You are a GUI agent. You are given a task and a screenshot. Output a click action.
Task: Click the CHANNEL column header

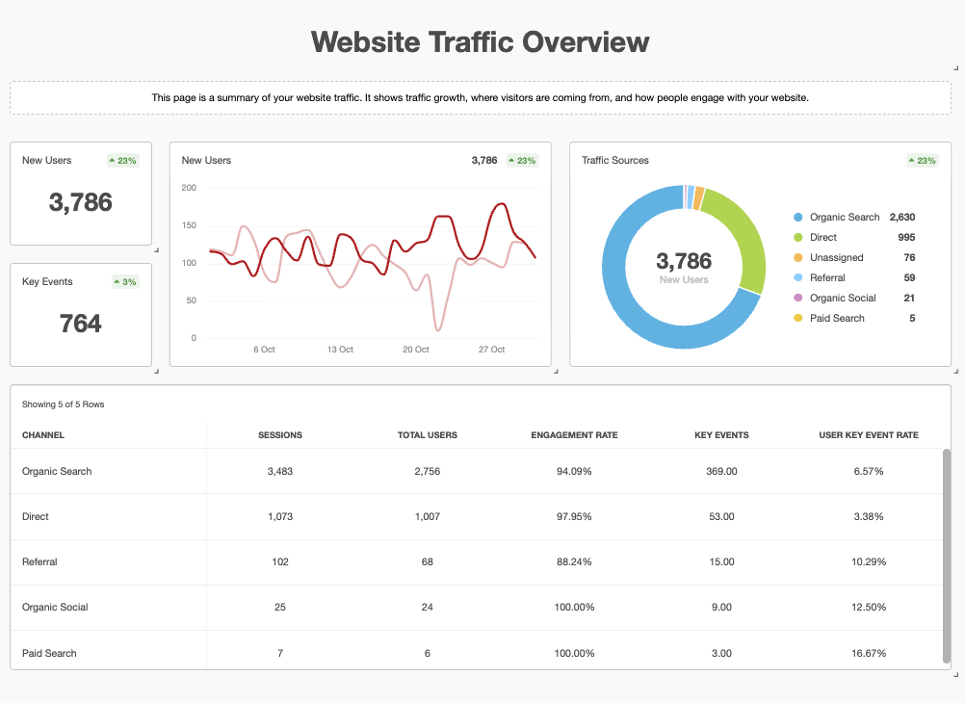(41, 435)
